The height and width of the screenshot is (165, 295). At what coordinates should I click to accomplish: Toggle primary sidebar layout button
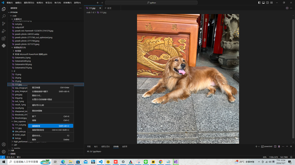[x=259, y=2]
